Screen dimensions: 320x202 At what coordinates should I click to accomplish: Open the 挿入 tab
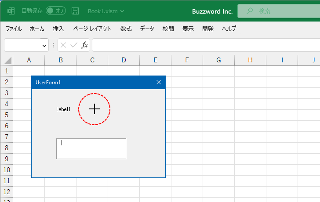pyautogui.click(x=58, y=29)
